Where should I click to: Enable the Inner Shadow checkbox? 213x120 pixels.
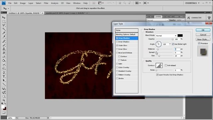[117, 42]
